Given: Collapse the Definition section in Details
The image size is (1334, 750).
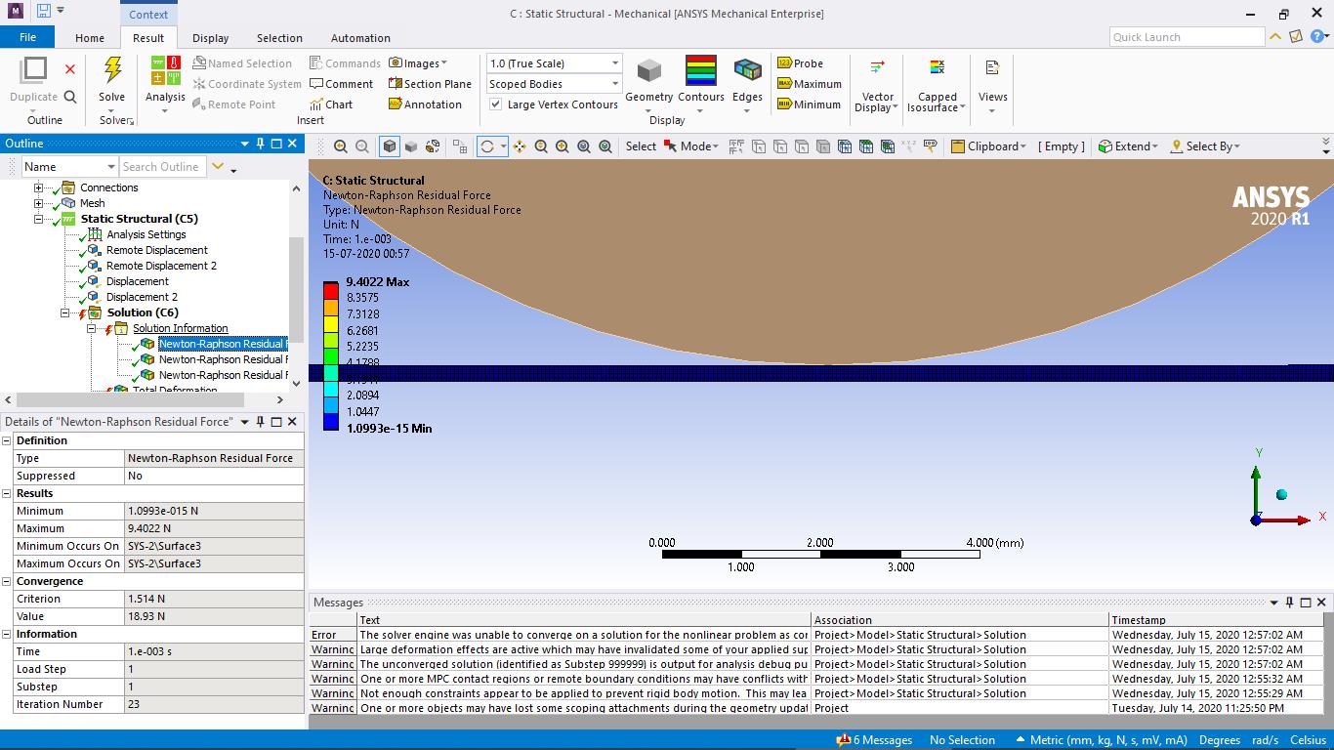Looking at the screenshot, I should 7,440.
